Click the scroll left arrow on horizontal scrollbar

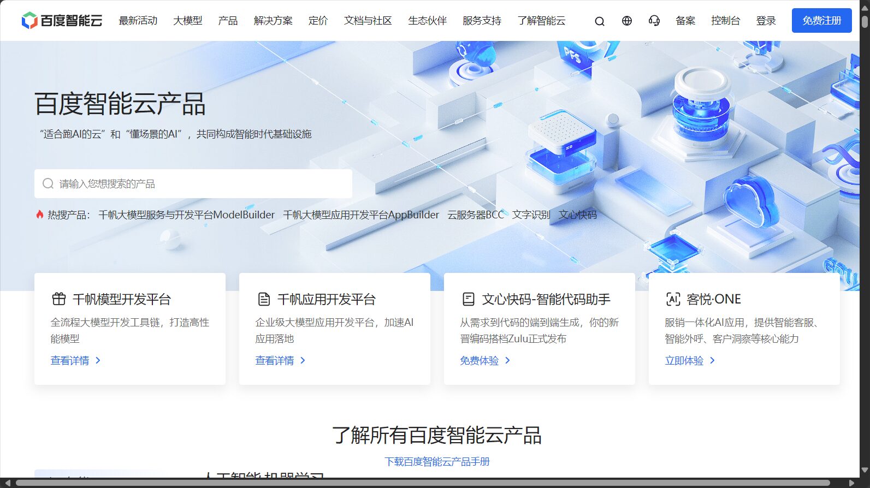(7, 483)
